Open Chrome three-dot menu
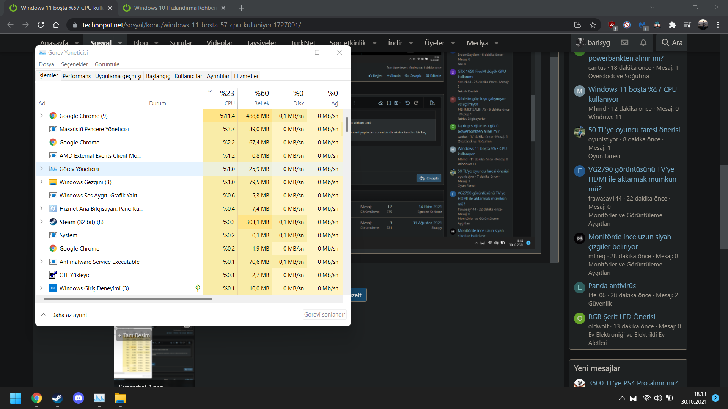 point(718,25)
